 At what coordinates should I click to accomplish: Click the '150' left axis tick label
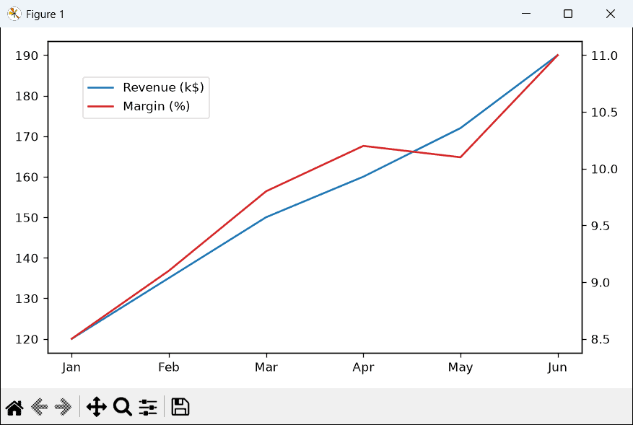(x=27, y=217)
